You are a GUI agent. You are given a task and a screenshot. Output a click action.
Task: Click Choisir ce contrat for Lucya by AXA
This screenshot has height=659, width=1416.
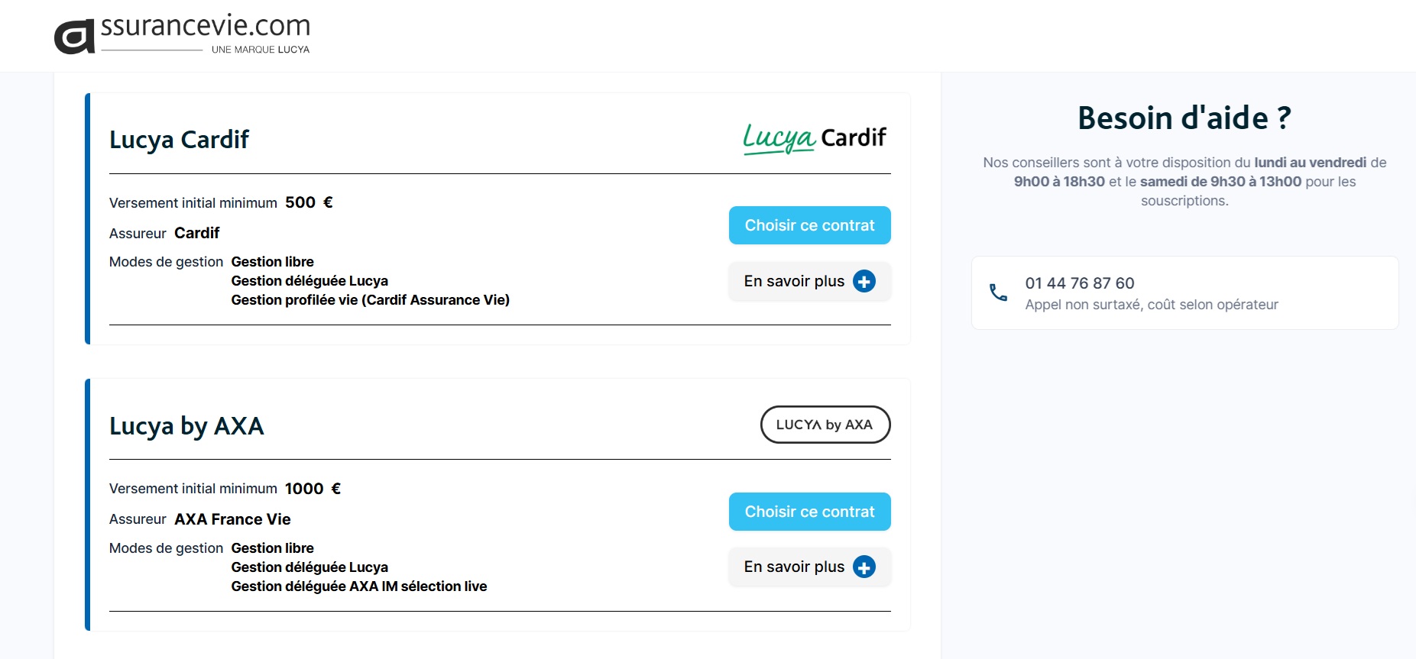point(809,512)
